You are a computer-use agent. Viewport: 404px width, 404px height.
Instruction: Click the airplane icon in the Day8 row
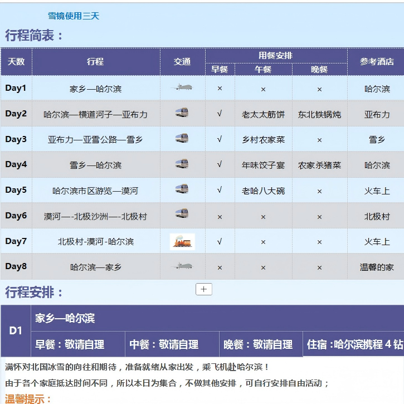[x=182, y=266]
